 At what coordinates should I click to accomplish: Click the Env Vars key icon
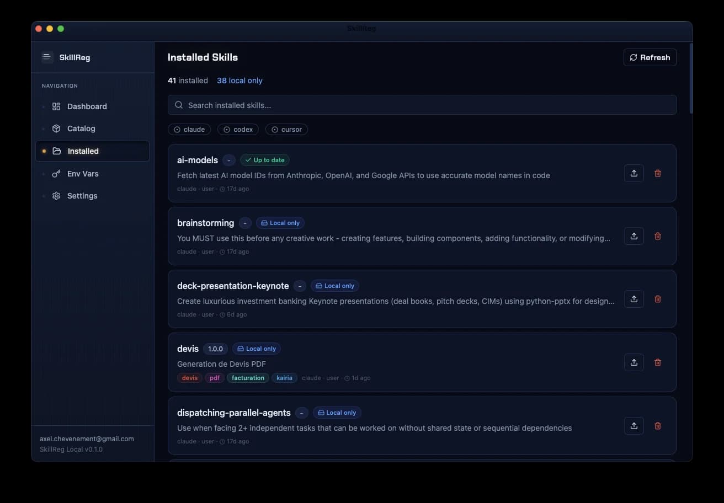pyautogui.click(x=56, y=173)
